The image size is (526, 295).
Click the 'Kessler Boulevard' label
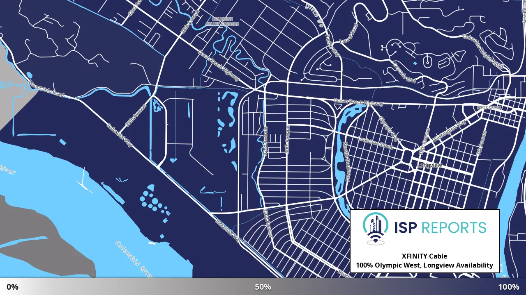coord(346,162)
